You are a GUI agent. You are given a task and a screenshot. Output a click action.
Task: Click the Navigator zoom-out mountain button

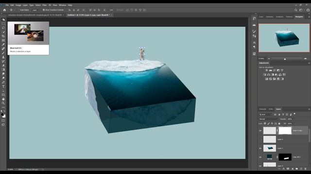point(269,58)
